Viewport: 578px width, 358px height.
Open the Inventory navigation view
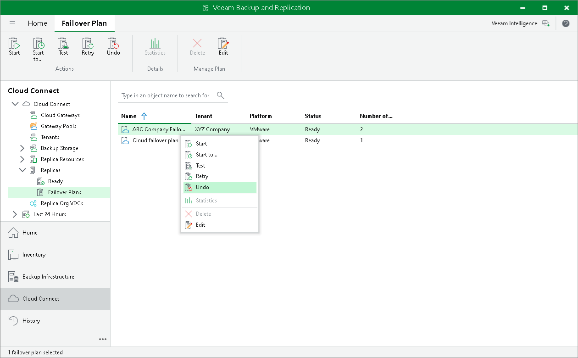pos(55,255)
